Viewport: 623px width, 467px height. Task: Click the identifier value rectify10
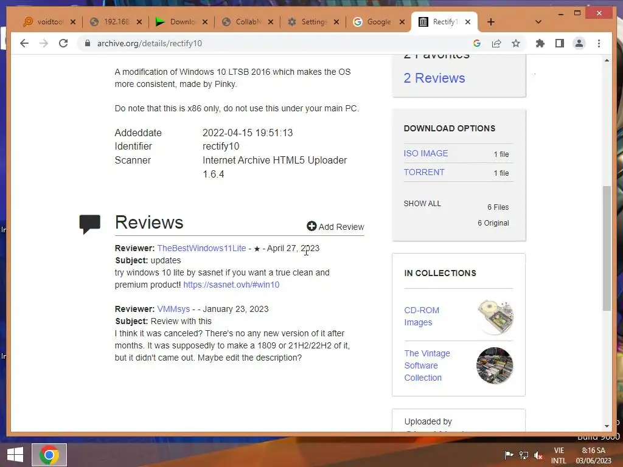[221, 146]
